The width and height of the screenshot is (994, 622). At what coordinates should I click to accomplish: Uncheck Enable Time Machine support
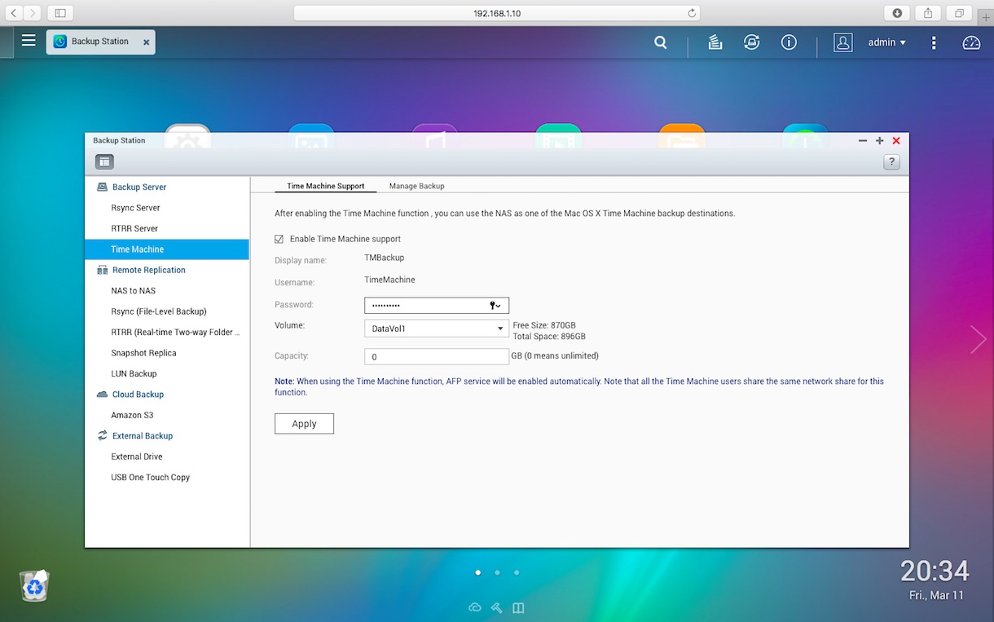pyautogui.click(x=279, y=239)
